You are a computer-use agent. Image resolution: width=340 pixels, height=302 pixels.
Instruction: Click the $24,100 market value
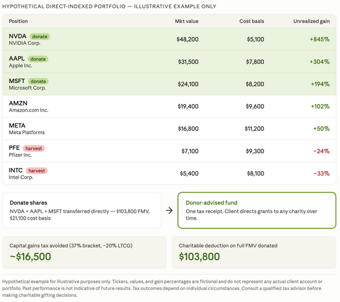tap(188, 84)
